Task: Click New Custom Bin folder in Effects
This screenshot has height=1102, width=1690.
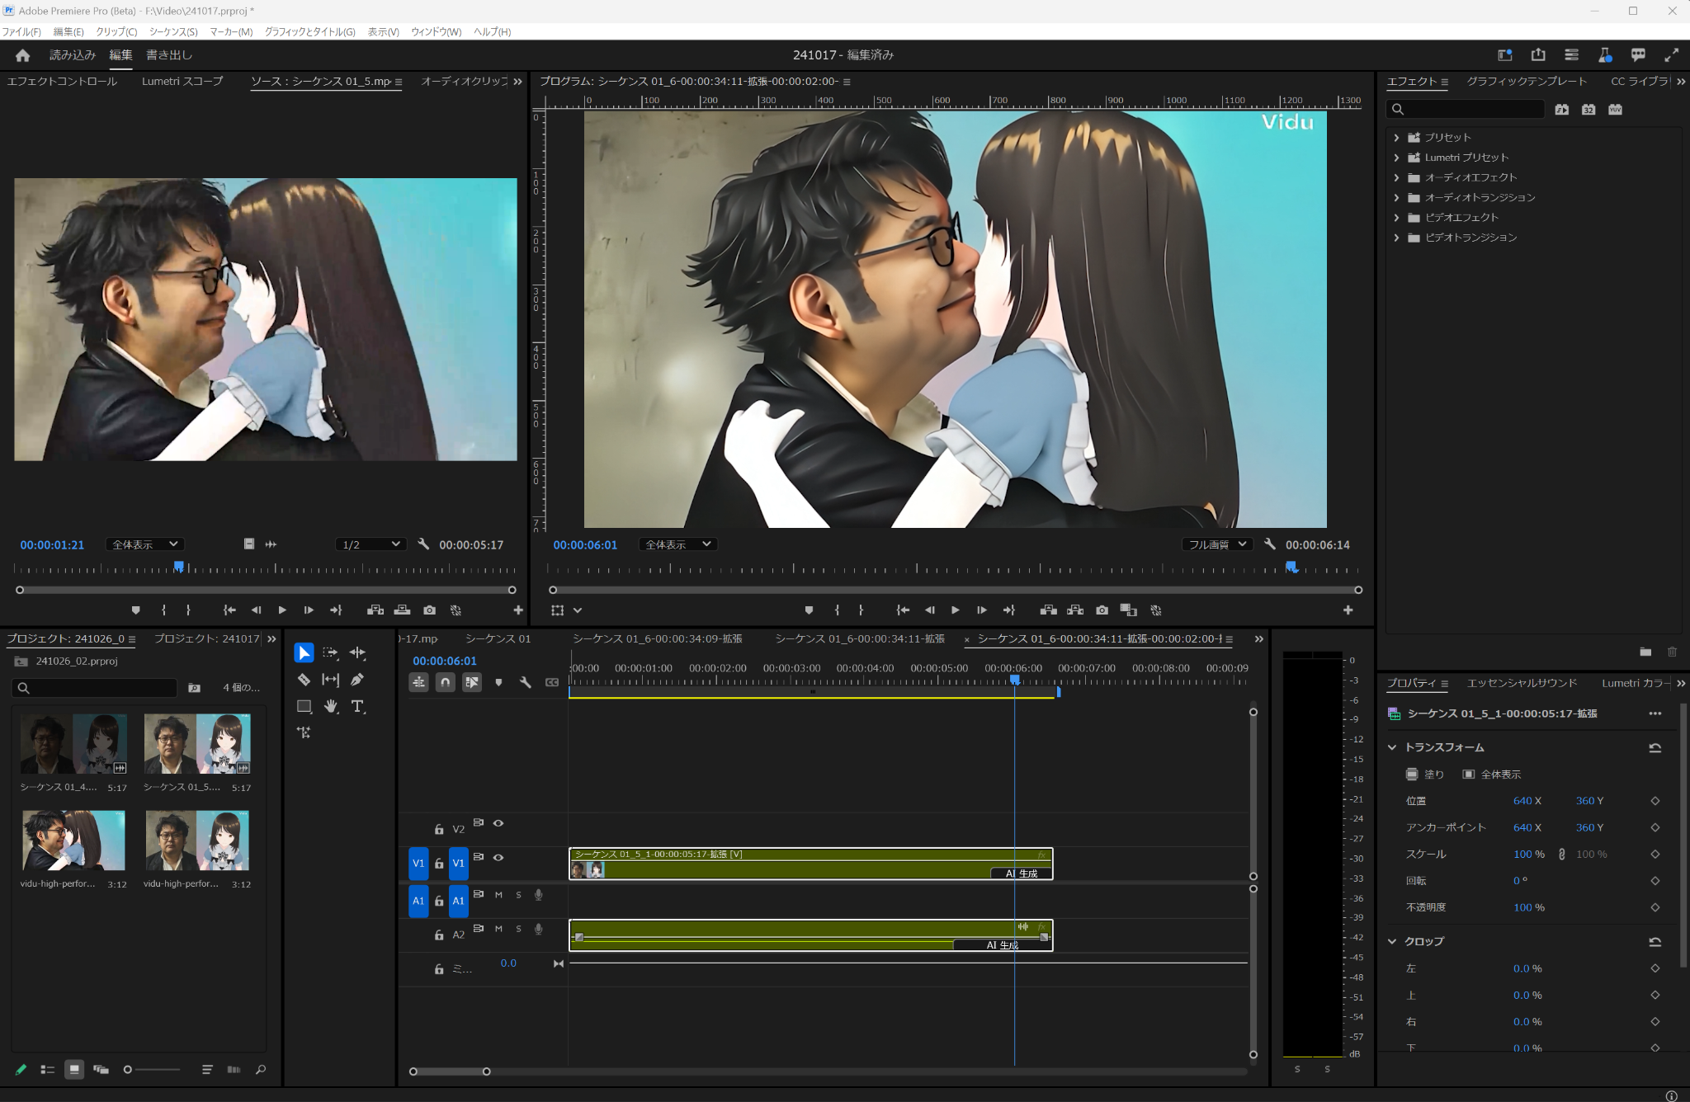Action: (x=1645, y=652)
